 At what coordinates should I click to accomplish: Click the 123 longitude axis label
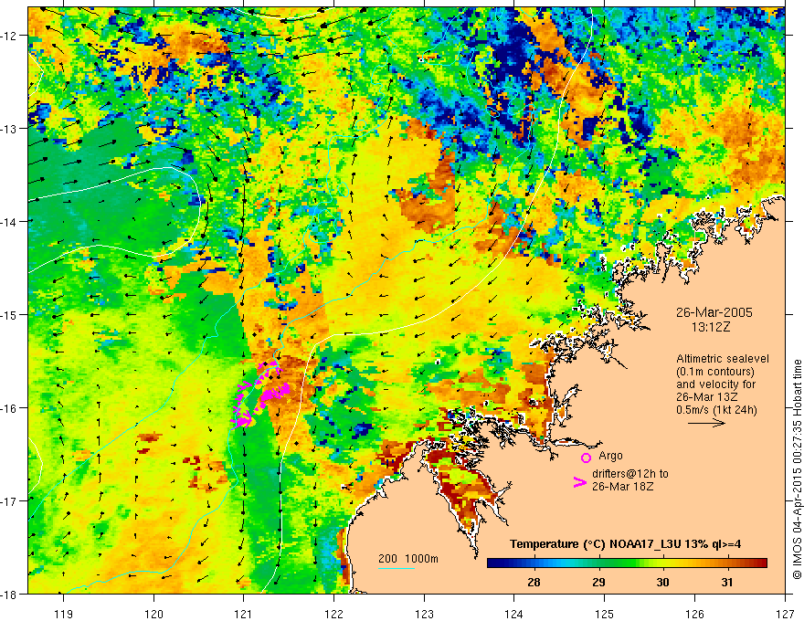[x=424, y=614]
